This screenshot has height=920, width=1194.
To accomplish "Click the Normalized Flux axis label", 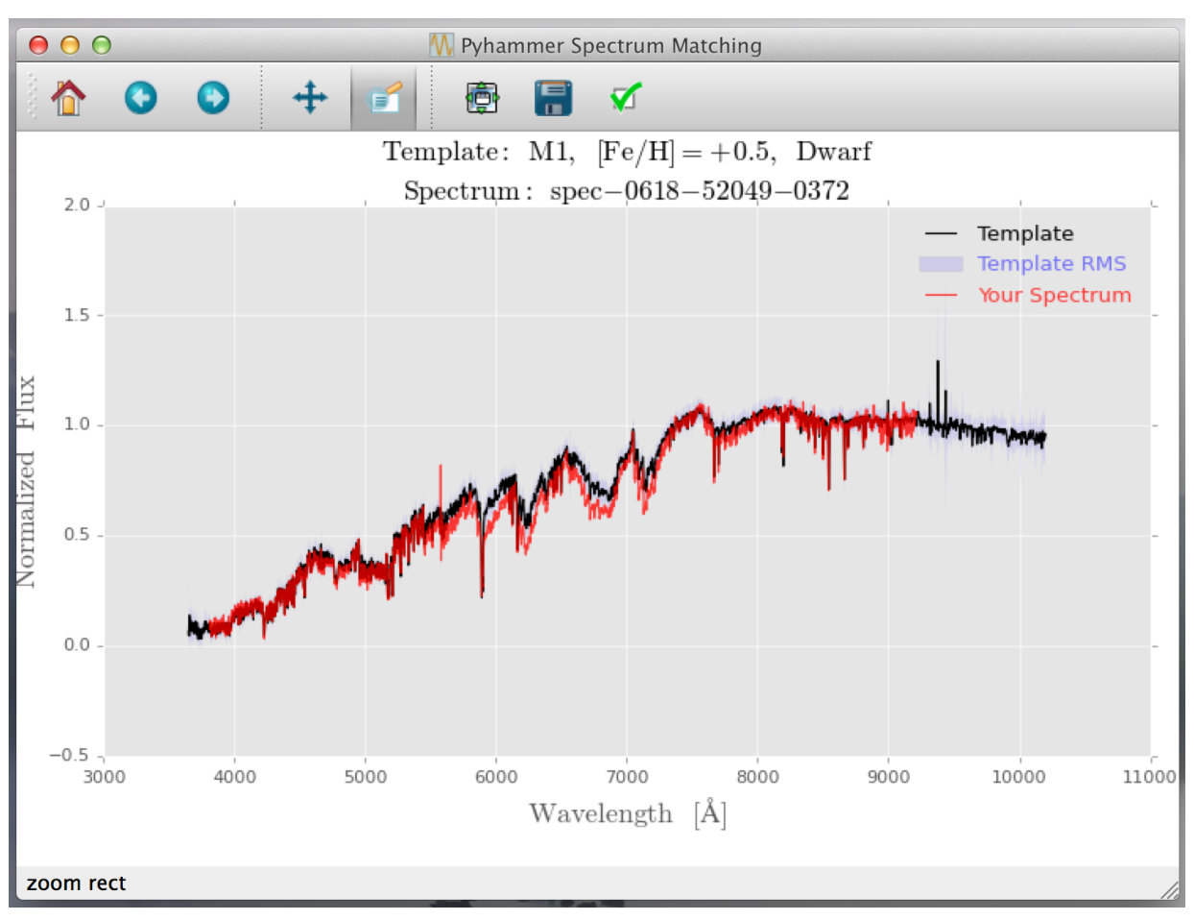I will (26, 481).
